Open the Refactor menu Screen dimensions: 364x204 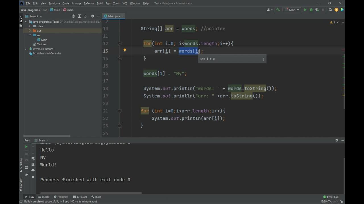click(89, 3)
